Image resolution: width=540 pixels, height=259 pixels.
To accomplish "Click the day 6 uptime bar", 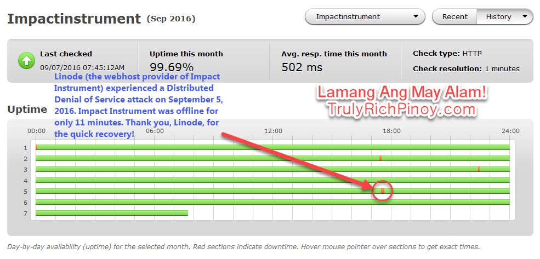I will point(272,202).
